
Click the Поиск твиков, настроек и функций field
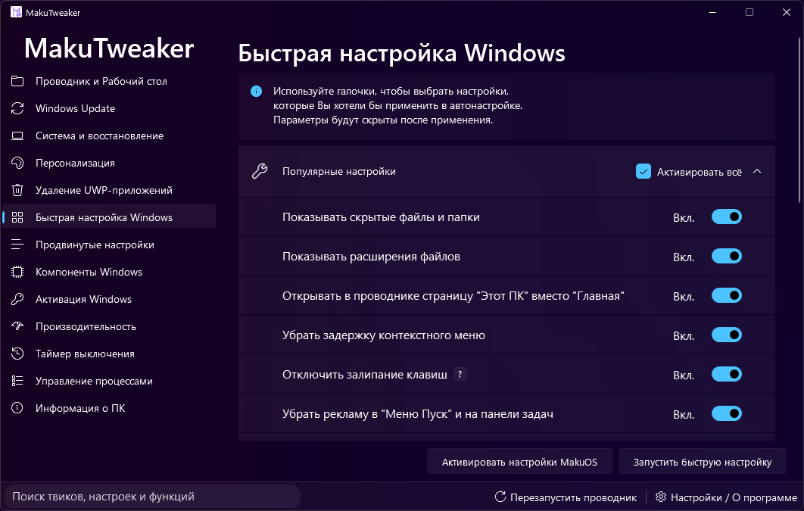coord(152,497)
